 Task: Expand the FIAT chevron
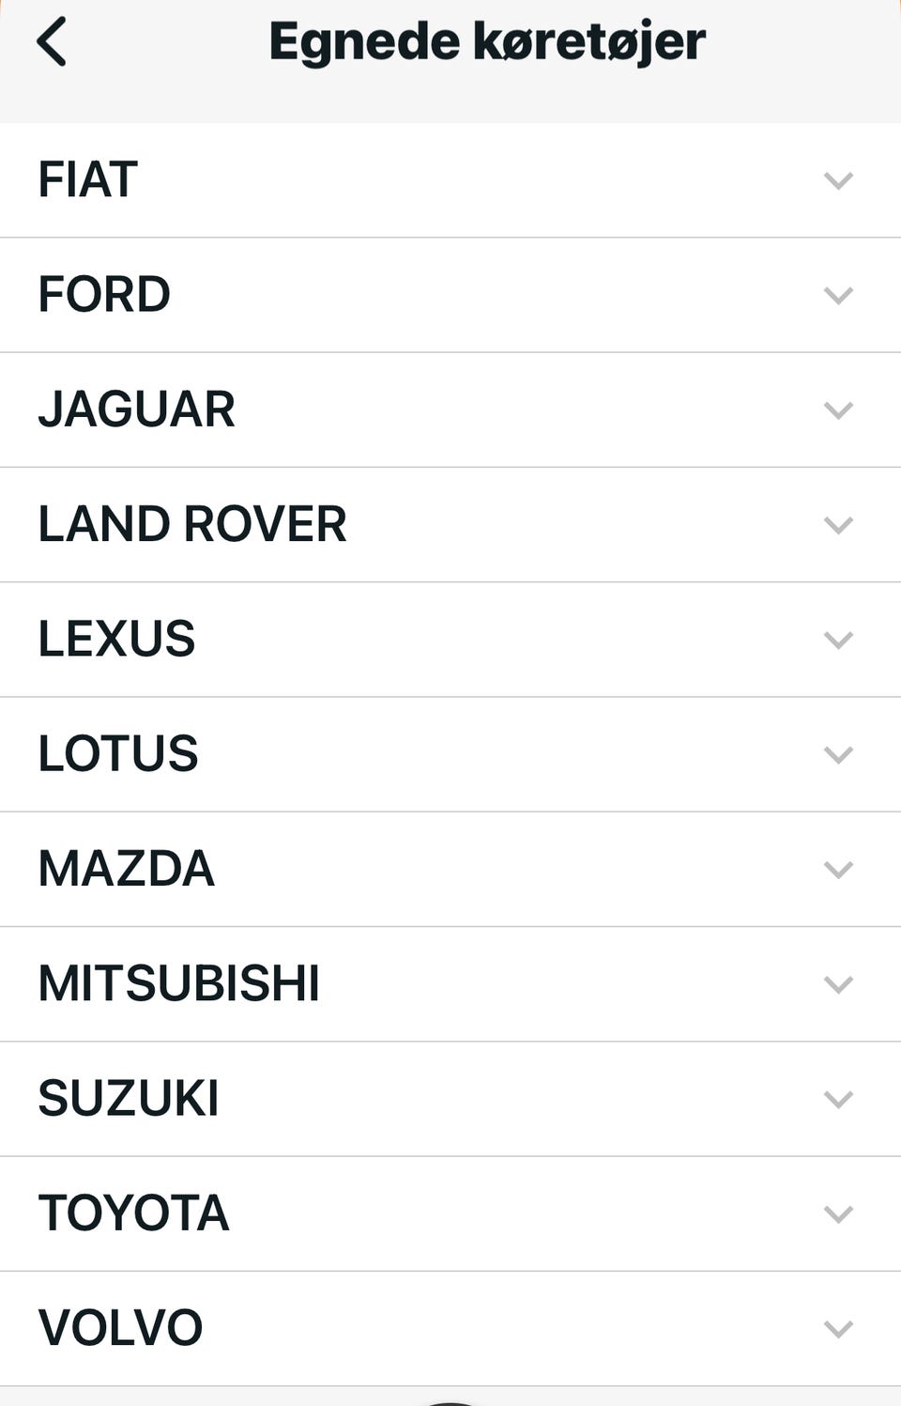click(838, 179)
